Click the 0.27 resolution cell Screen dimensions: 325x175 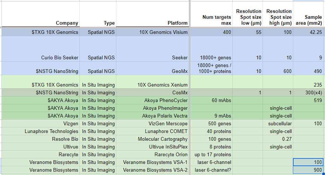tap(278, 139)
